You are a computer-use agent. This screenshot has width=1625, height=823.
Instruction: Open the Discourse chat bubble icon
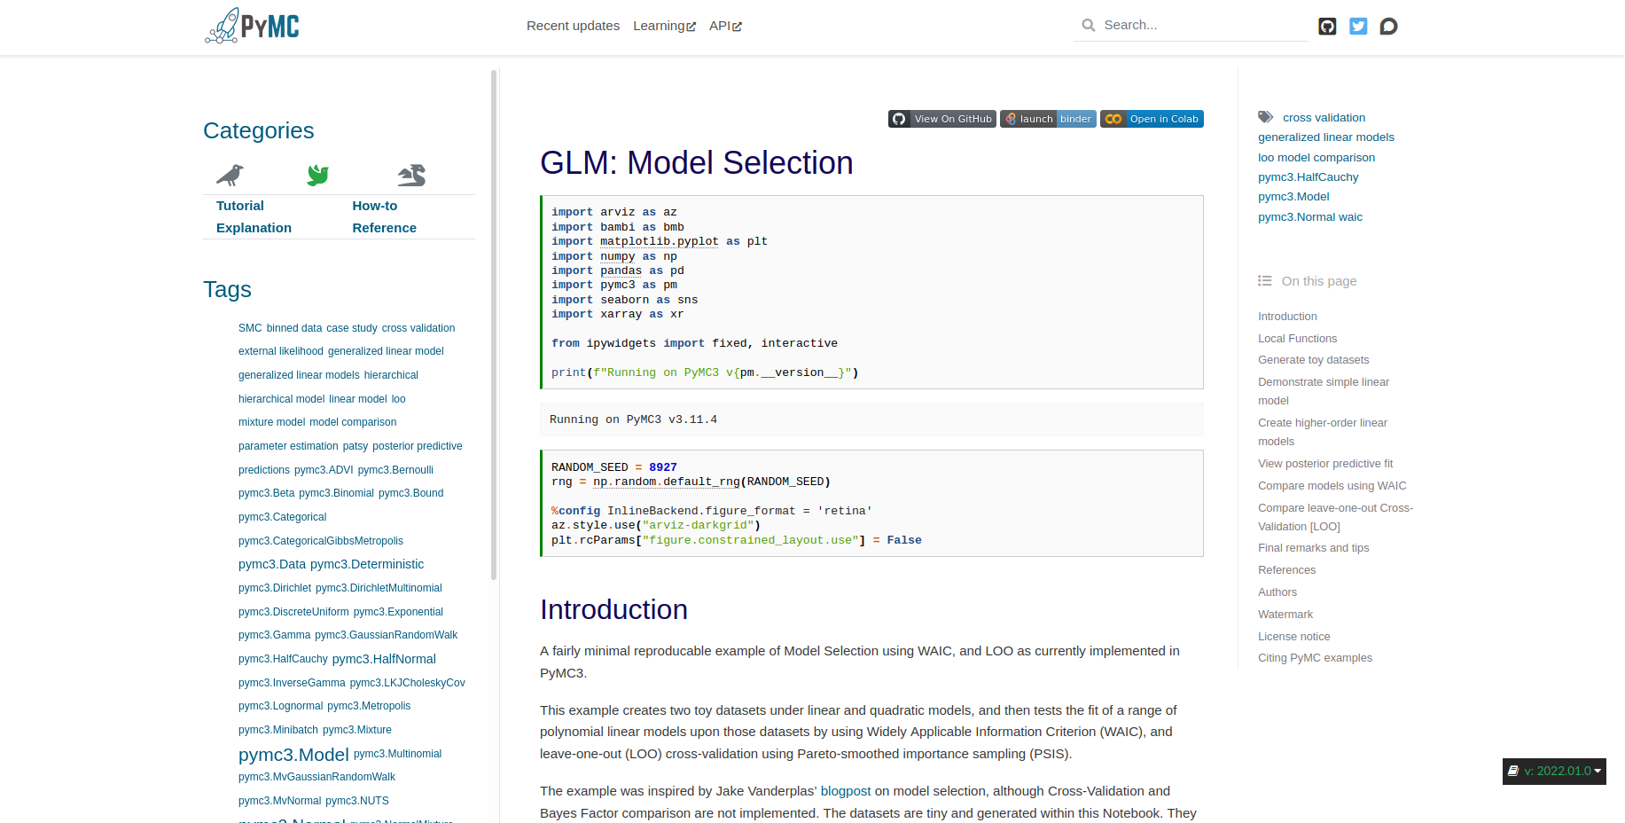tap(1389, 27)
